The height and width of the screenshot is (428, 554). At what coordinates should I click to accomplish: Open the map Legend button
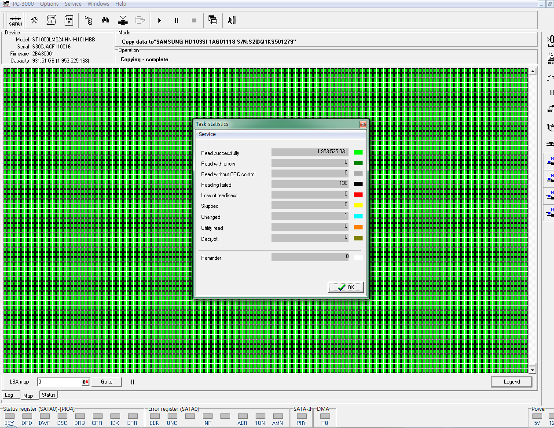click(x=511, y=382)
